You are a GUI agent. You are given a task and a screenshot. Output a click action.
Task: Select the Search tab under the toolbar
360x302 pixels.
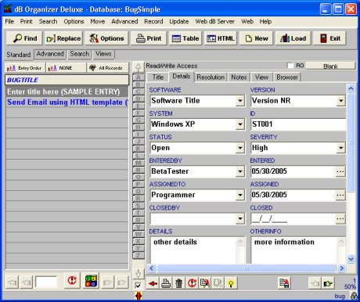pyautogui.click(x=80, y=54)
